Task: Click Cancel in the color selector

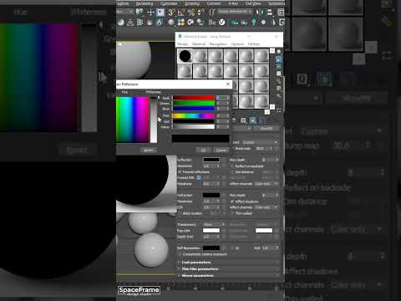Action: [x=221, y=150]
